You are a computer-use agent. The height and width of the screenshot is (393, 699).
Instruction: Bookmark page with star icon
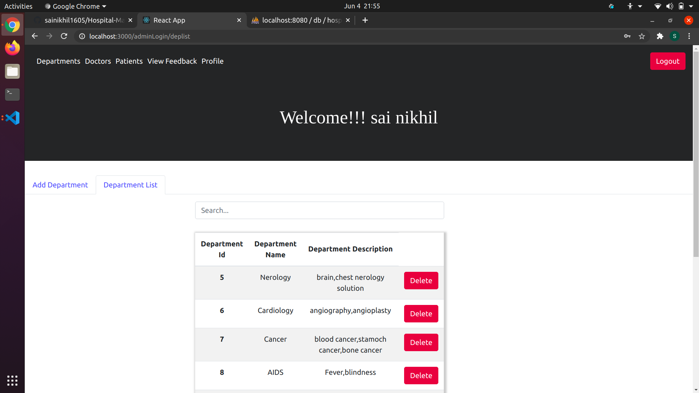pyautogui.click(x=642, y=36)
